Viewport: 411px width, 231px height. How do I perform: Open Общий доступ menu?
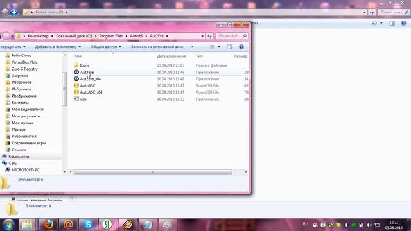point(106,47)
